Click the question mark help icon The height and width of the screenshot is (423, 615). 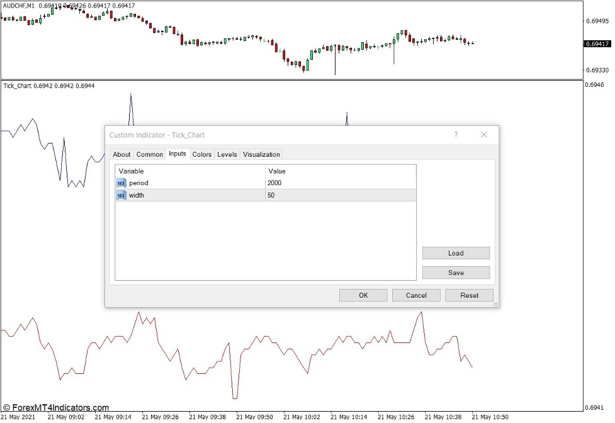[456, 135]
